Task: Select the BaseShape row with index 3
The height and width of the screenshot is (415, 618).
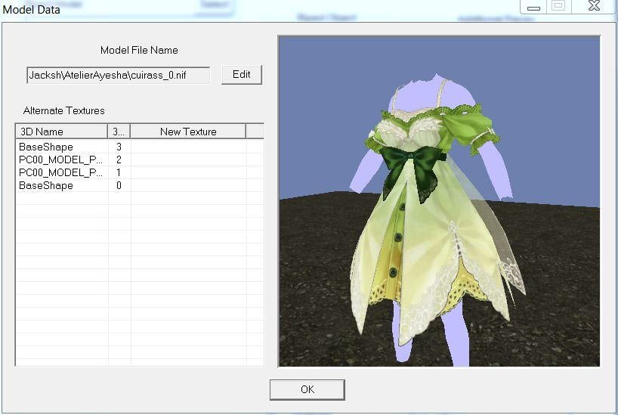Action: (x=139, y=147)
